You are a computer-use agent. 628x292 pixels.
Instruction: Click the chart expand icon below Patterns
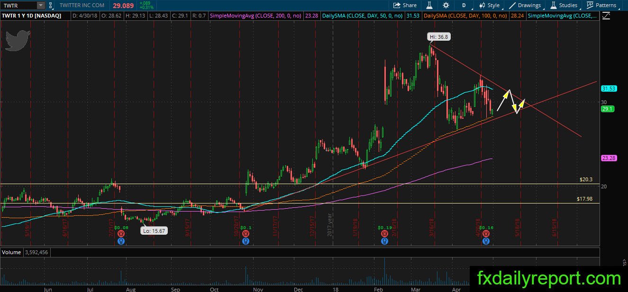pos(606,16)
